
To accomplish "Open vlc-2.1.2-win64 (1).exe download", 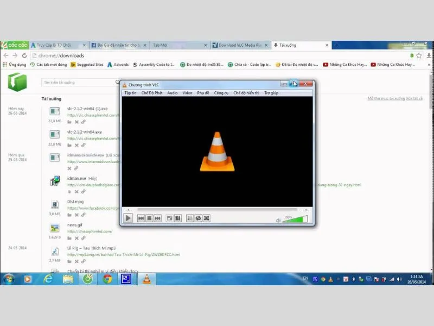I will pos(87,109).
